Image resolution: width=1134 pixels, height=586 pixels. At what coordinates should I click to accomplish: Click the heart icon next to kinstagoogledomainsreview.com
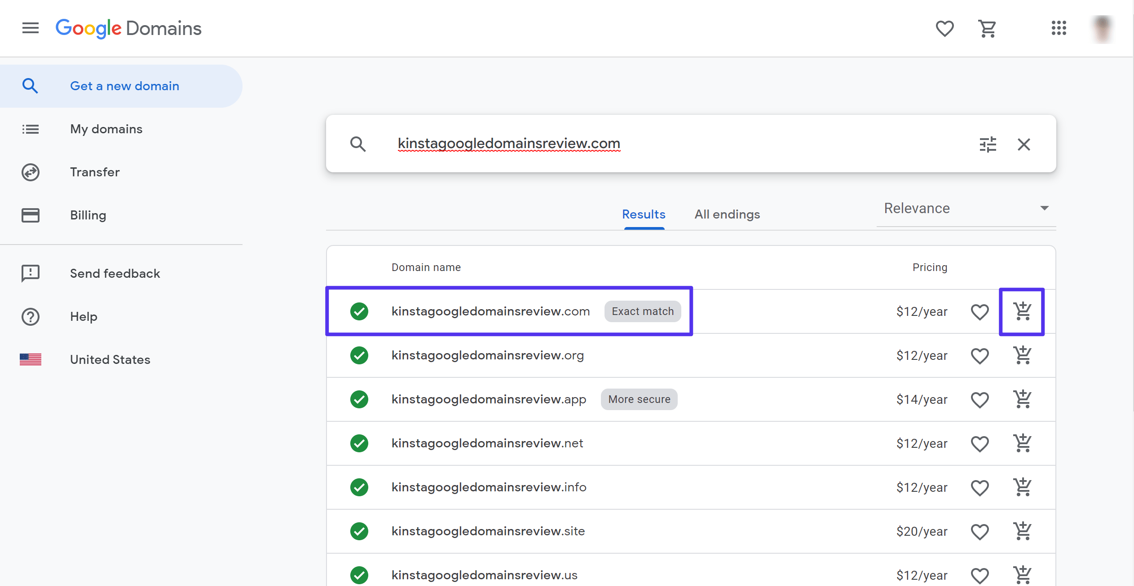pos(980,311)
